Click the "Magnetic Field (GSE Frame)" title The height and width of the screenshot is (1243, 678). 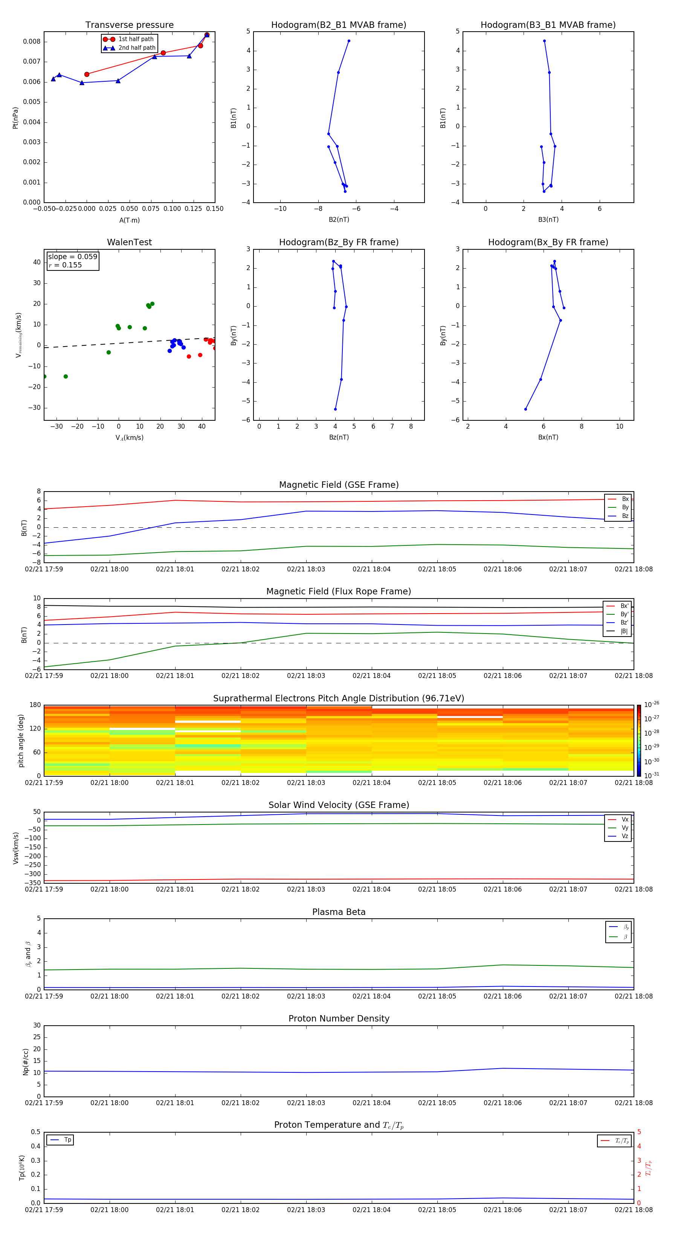[339, 485]
